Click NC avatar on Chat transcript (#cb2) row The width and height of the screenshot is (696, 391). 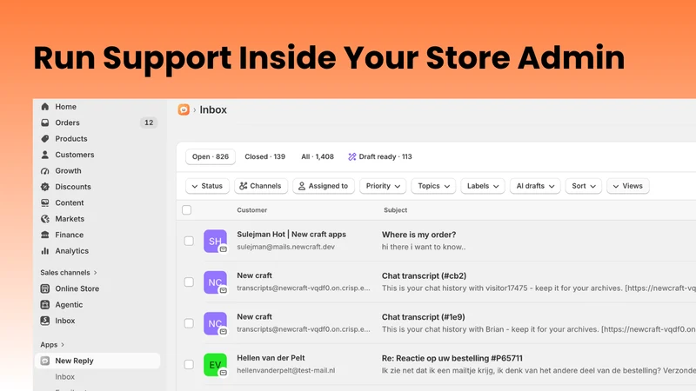pyautogui.click(x=215, y=282)
